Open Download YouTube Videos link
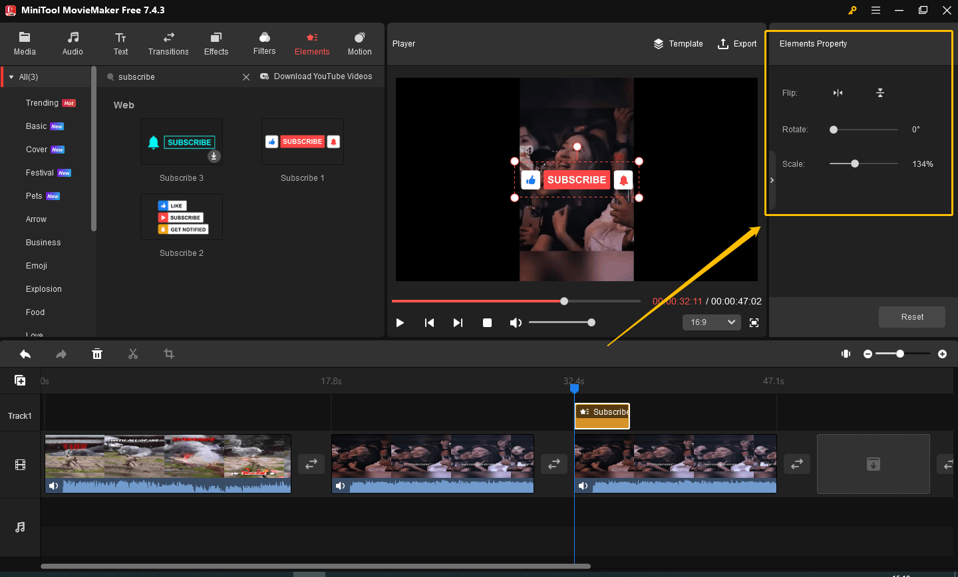 pyautogui.click(x=316, y=76)
